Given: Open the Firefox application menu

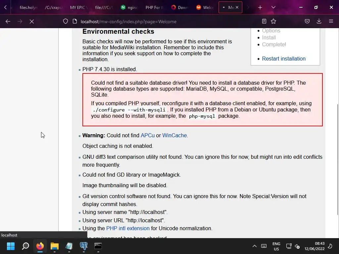Looking at the screenshot, I should tap(331, 21).
